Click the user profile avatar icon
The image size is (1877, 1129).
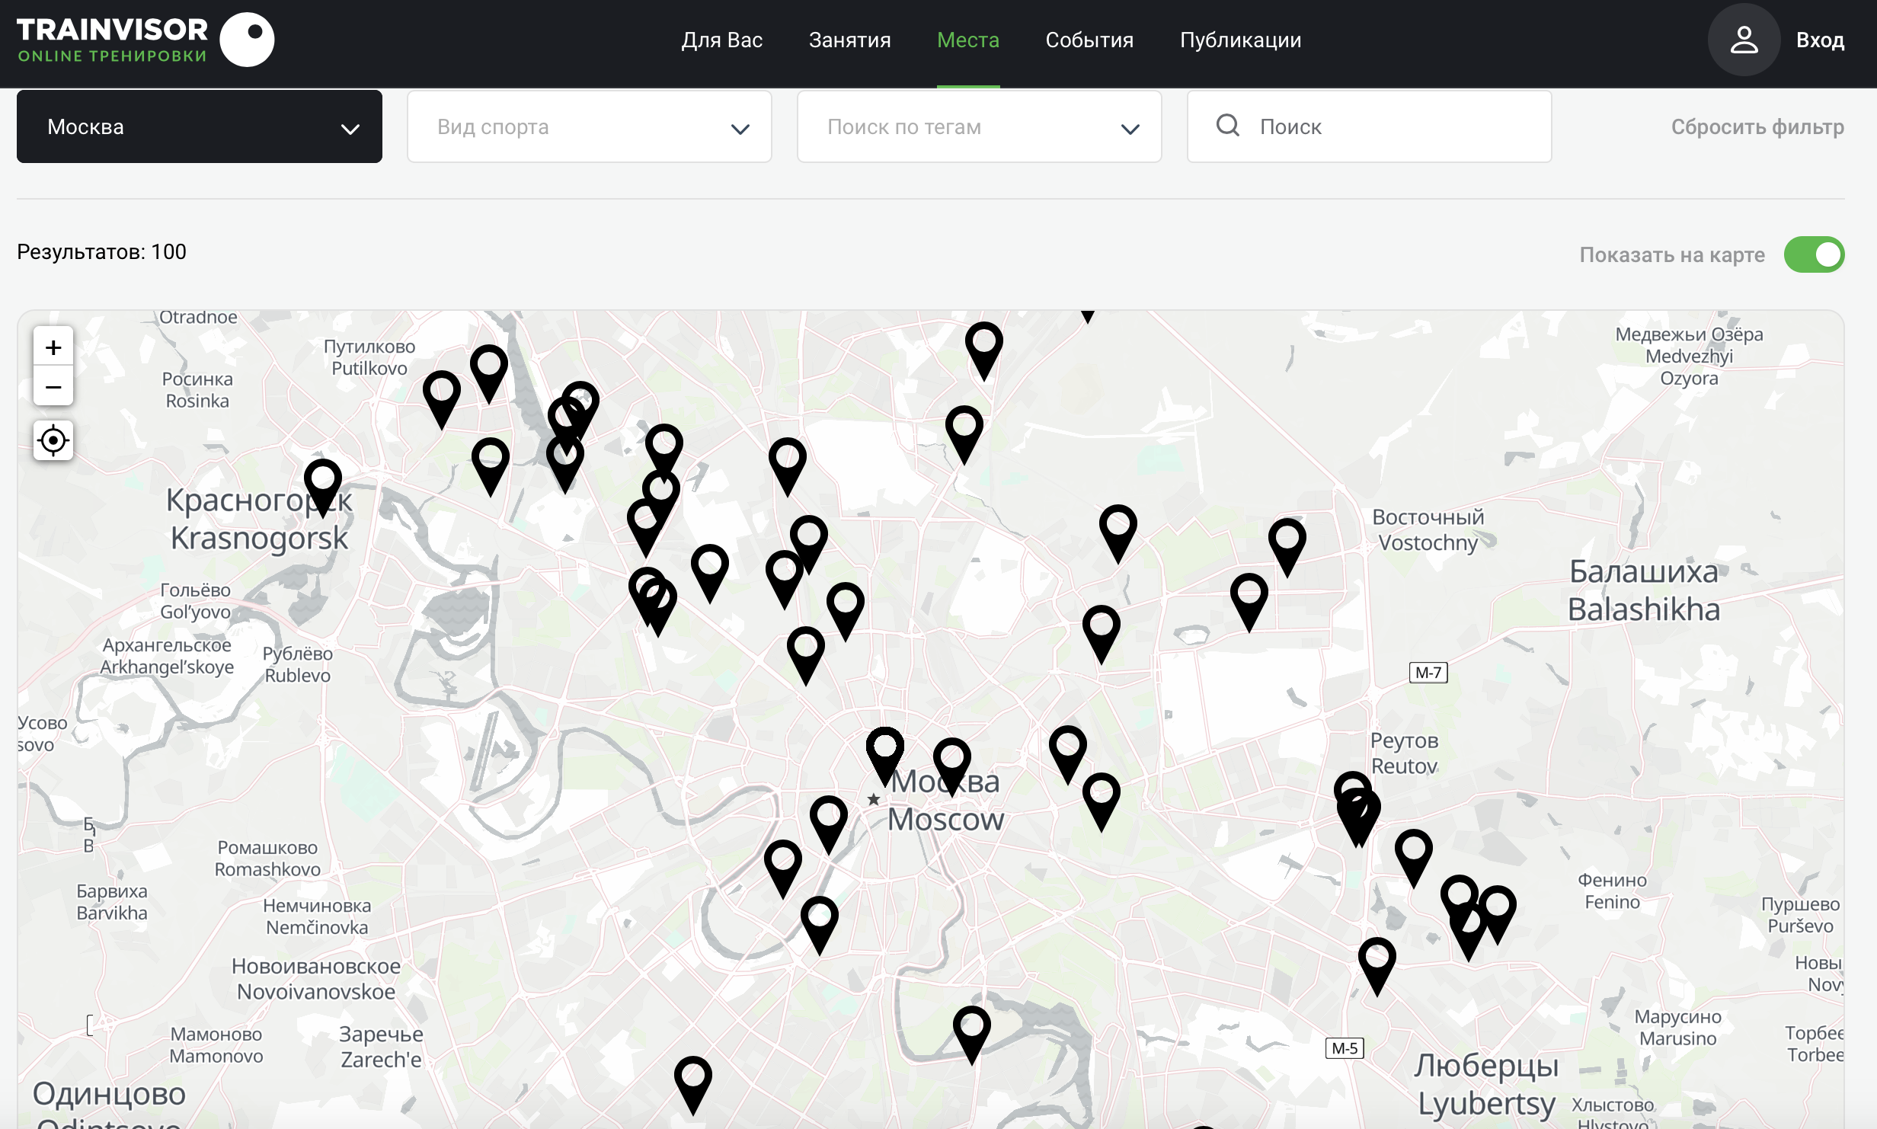pyautogui.click(x=1743, y=40)
